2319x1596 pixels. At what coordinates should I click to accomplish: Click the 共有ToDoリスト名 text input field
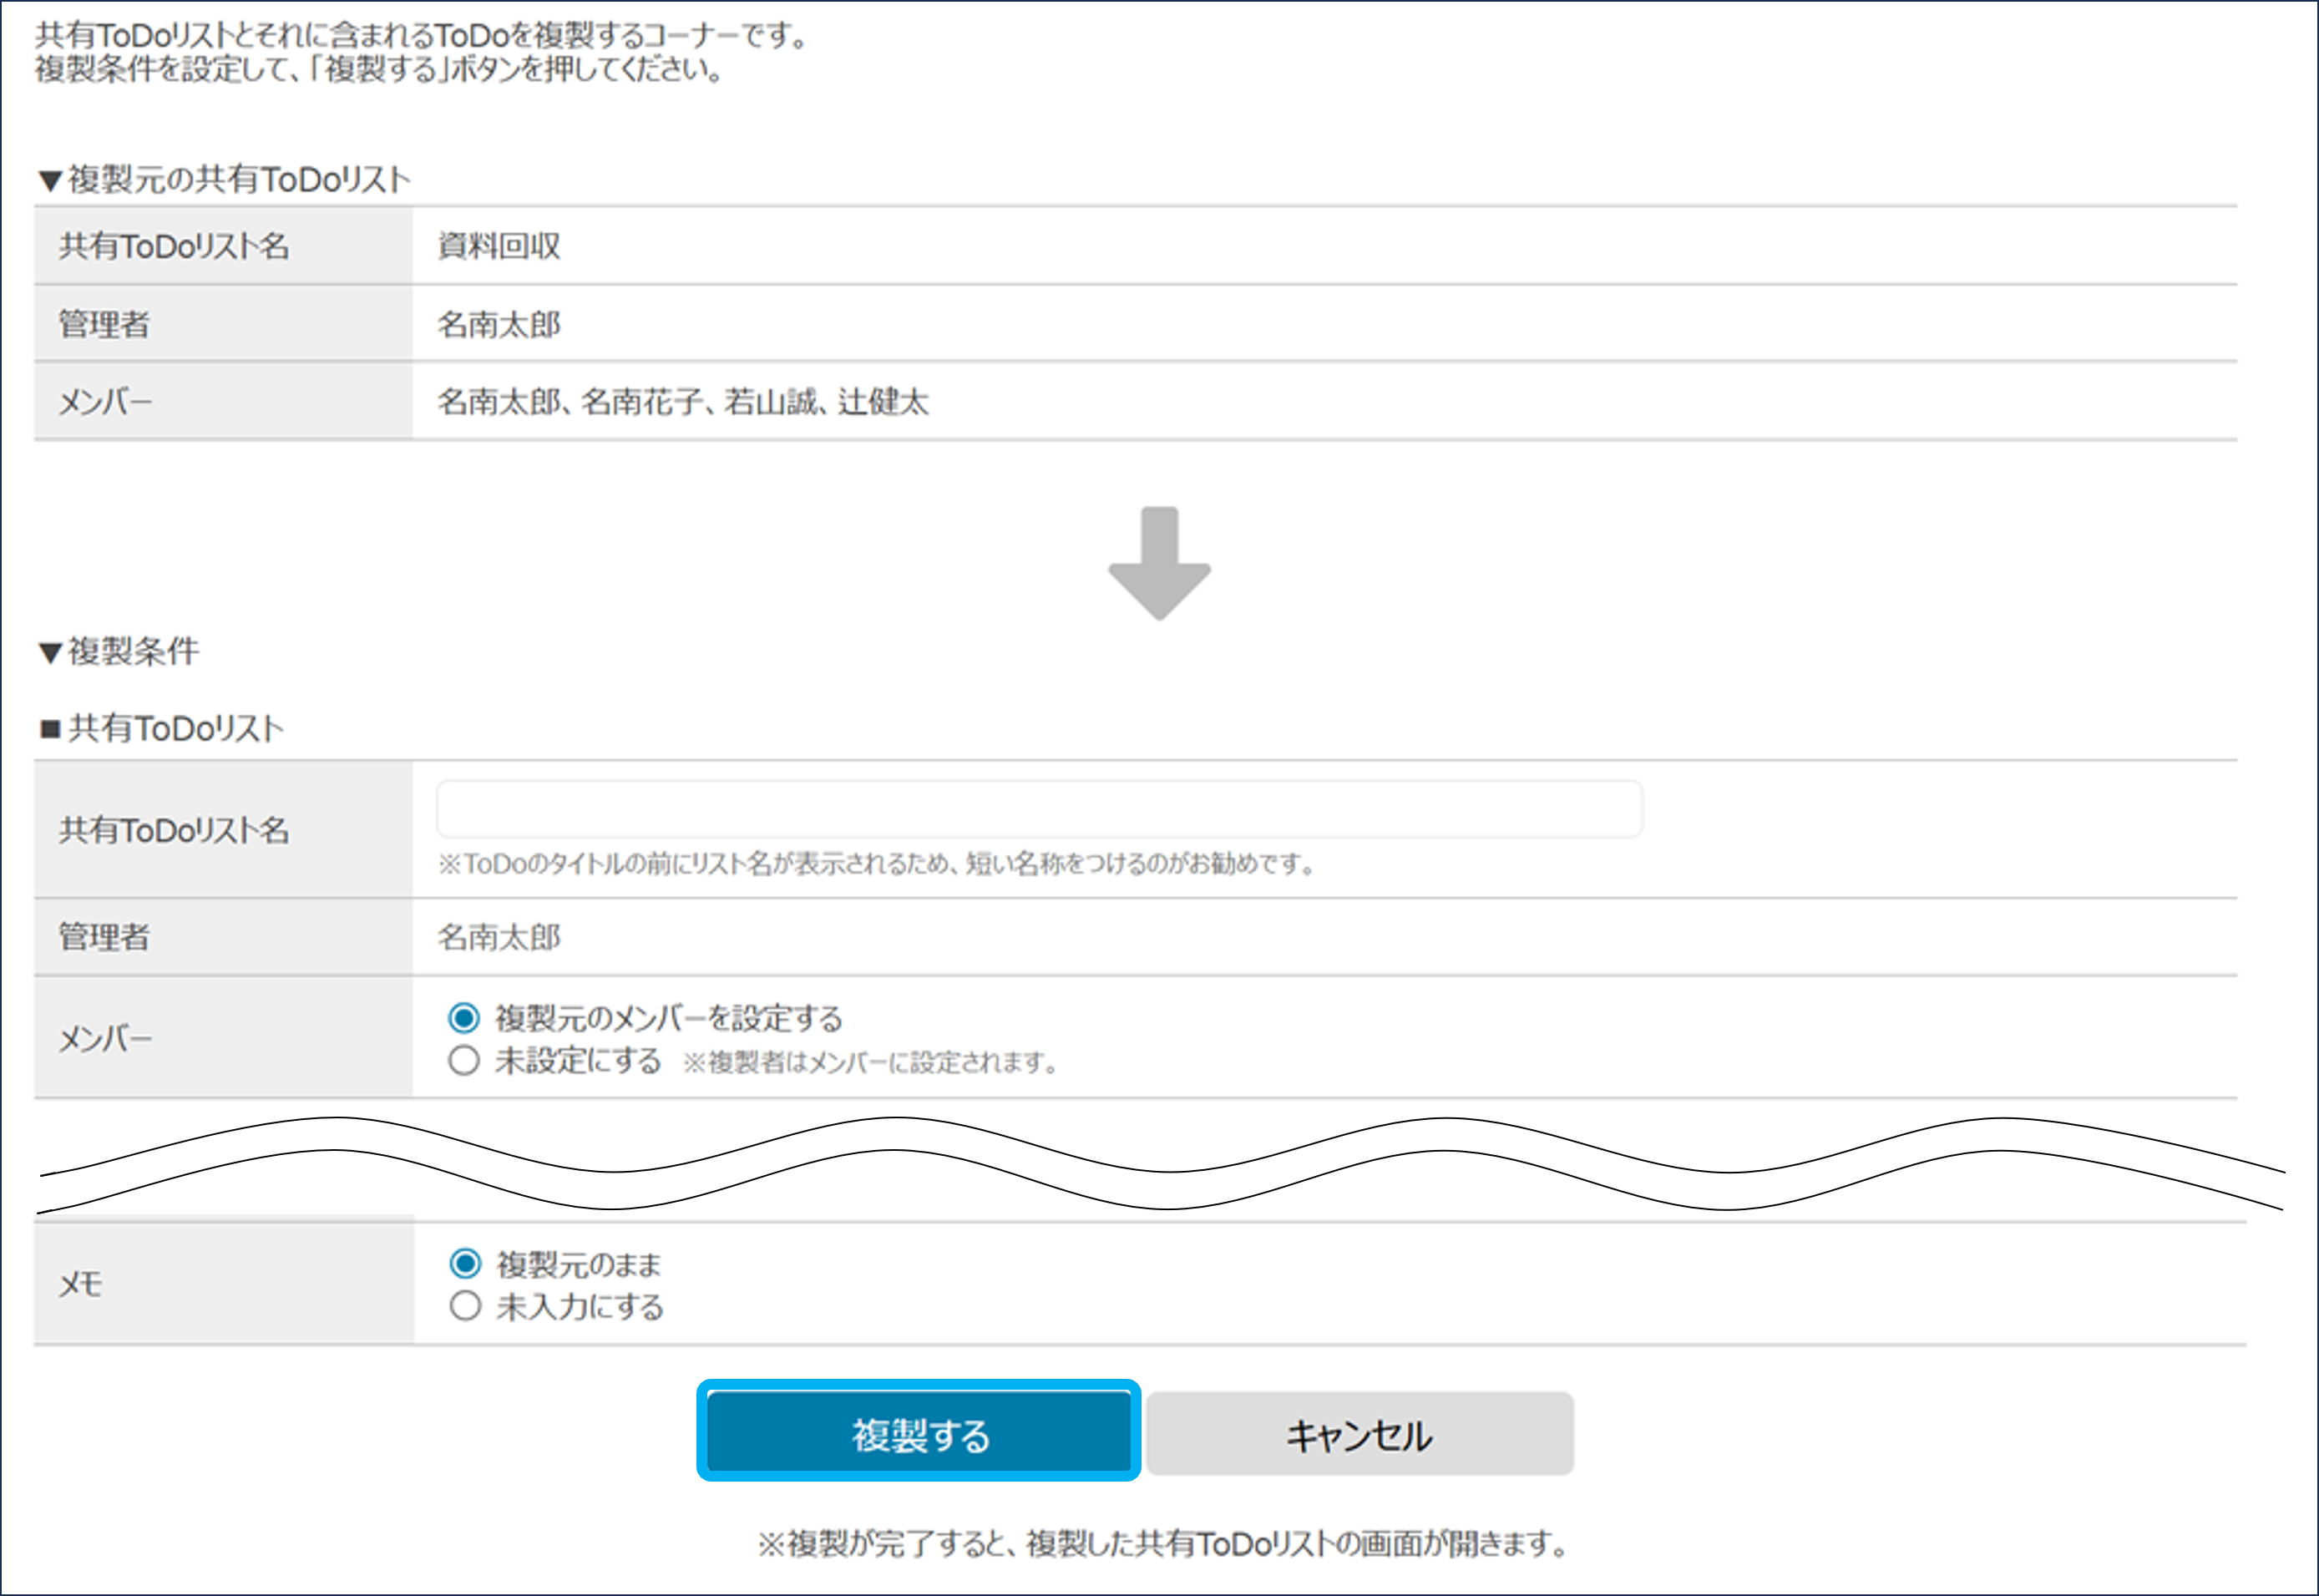point(1038,810)
